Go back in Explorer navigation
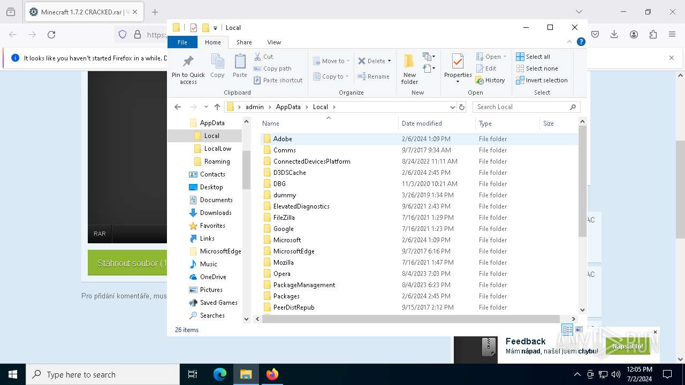 178,107
